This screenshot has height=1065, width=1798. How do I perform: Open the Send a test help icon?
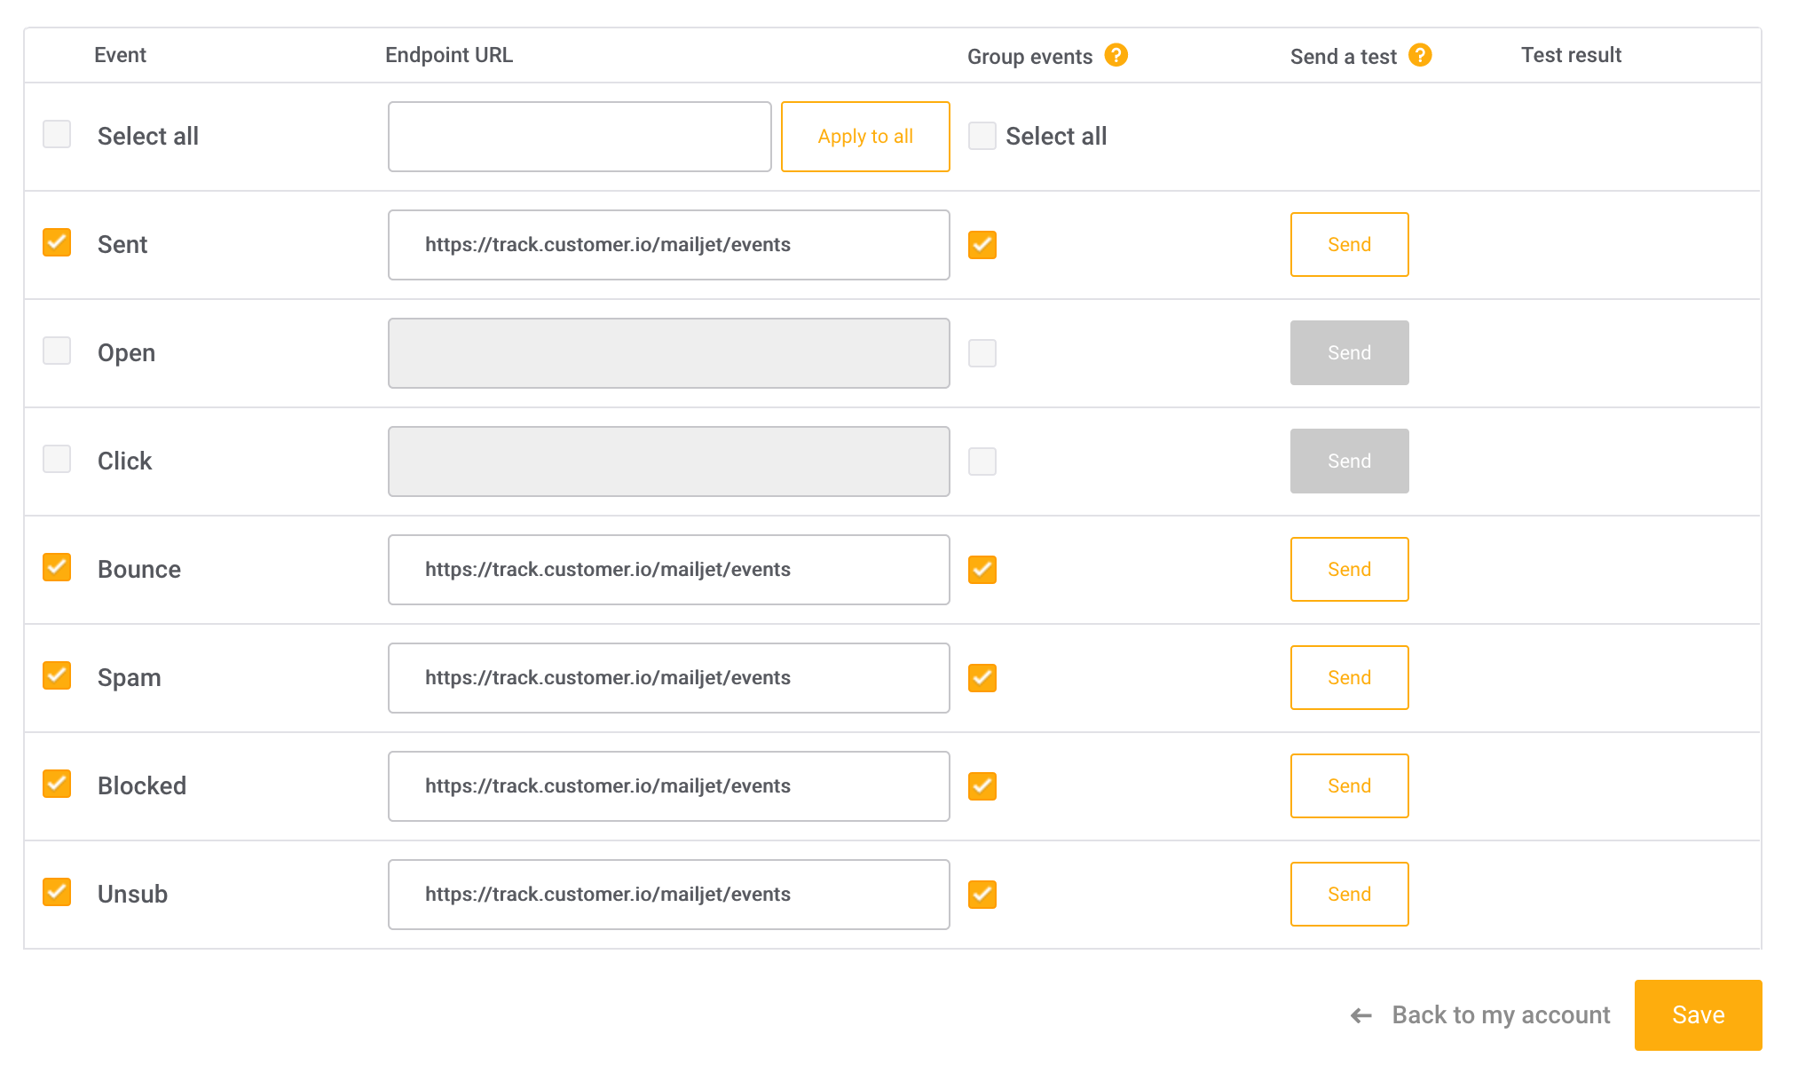coord(1420,55)
